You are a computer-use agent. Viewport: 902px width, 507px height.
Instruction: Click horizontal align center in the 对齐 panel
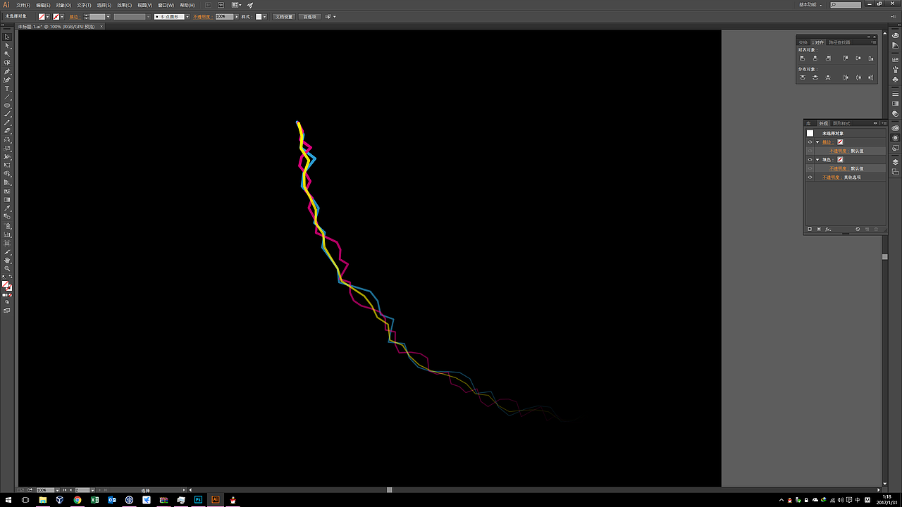tap(815, 58)
